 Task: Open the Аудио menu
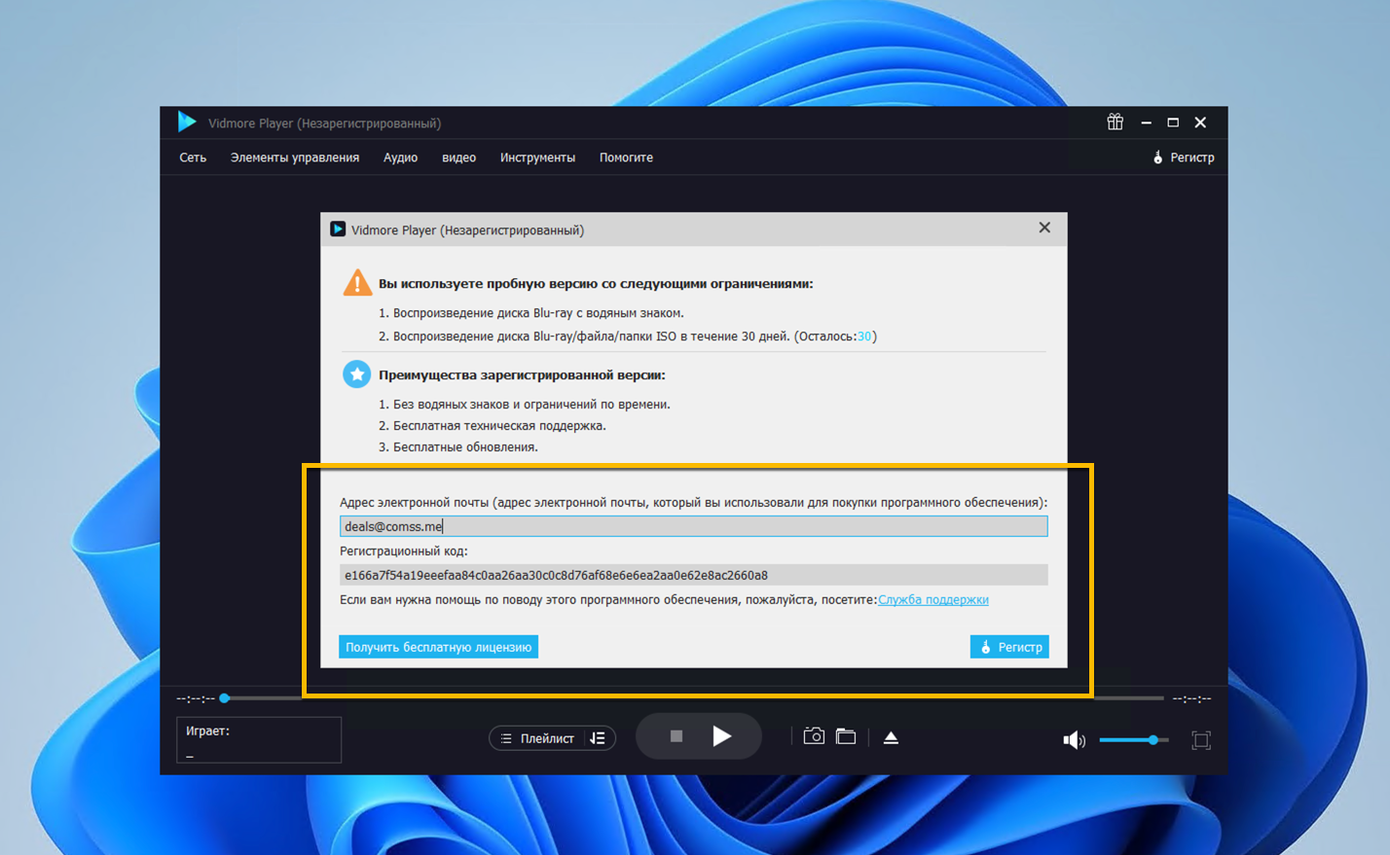click(400, 158)
